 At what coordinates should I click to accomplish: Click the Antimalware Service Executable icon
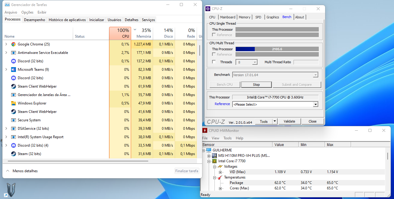[x=13, y=53]
